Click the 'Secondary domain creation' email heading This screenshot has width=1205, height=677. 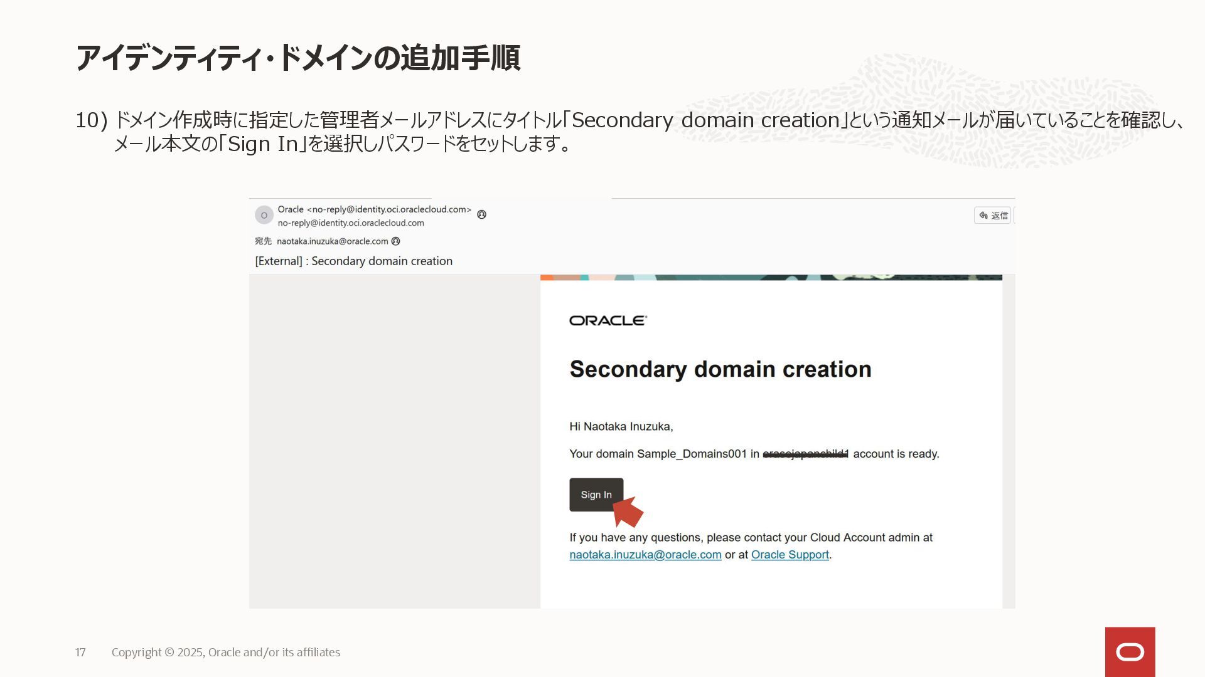click(x=720, y=369)
